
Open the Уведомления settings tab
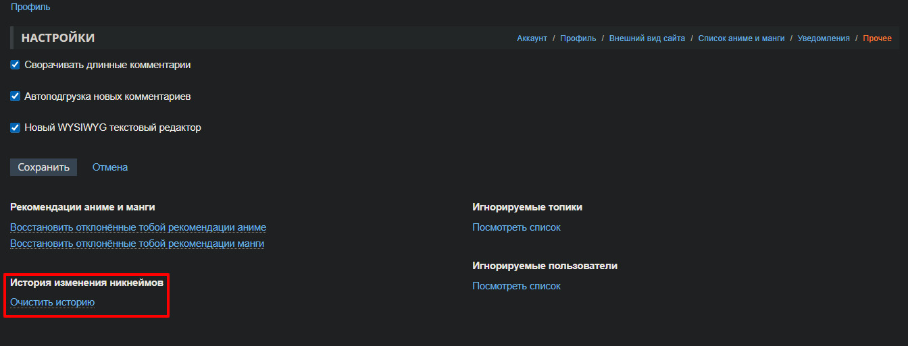point(823,38)
